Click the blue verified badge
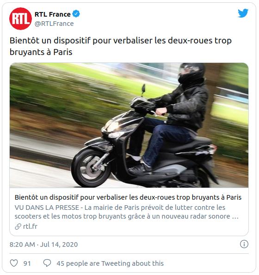Image resolution: width=259 pixels, height=275 pixels. click(x=76, y=14)
